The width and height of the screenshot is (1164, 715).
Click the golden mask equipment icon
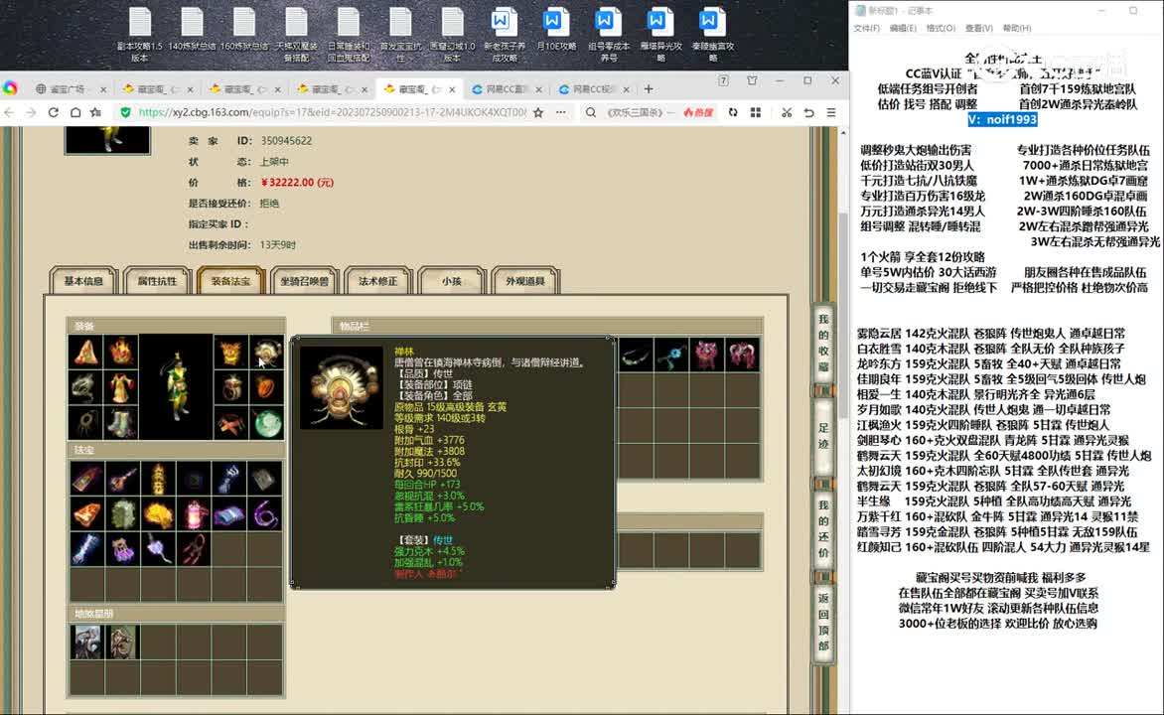[x=230, y=352]
